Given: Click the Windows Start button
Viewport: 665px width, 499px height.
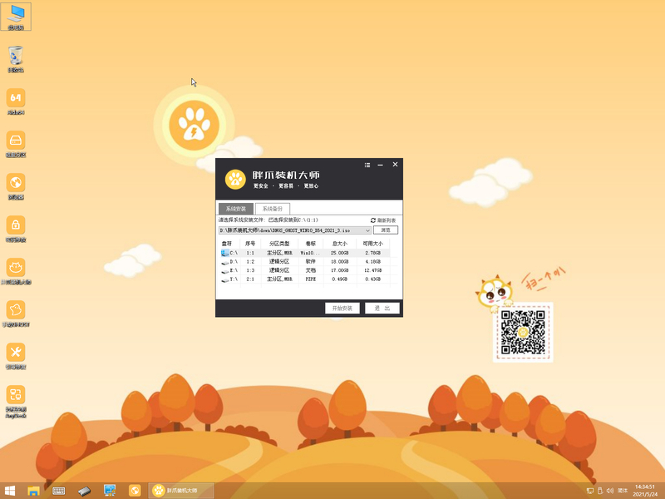Looking at the screenshot, I should click(10, 491).
